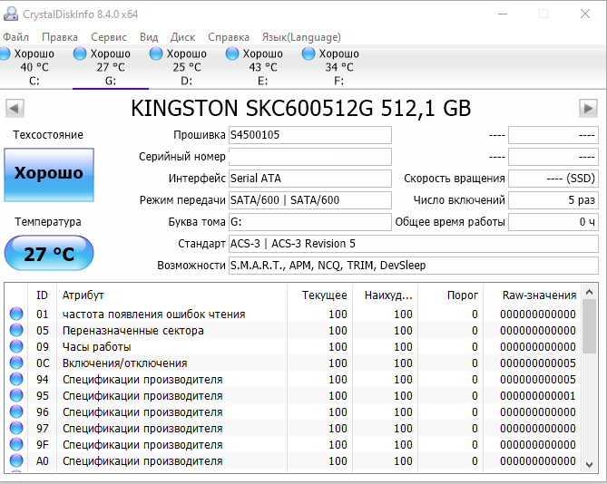Viewport: 607px width, 484px height.
Task: Click the Raw-значения column header
Action: click(x=533, y=295)
